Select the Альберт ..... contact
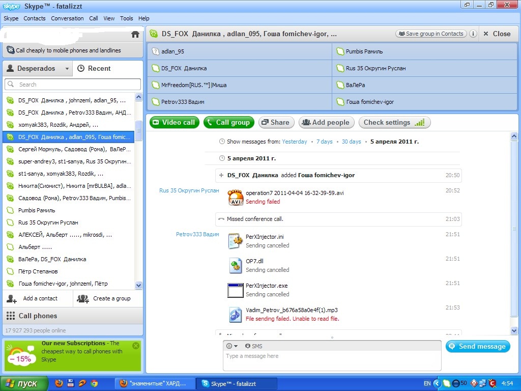Viewport: 521px width, 391px height. (x=69, y=247)
